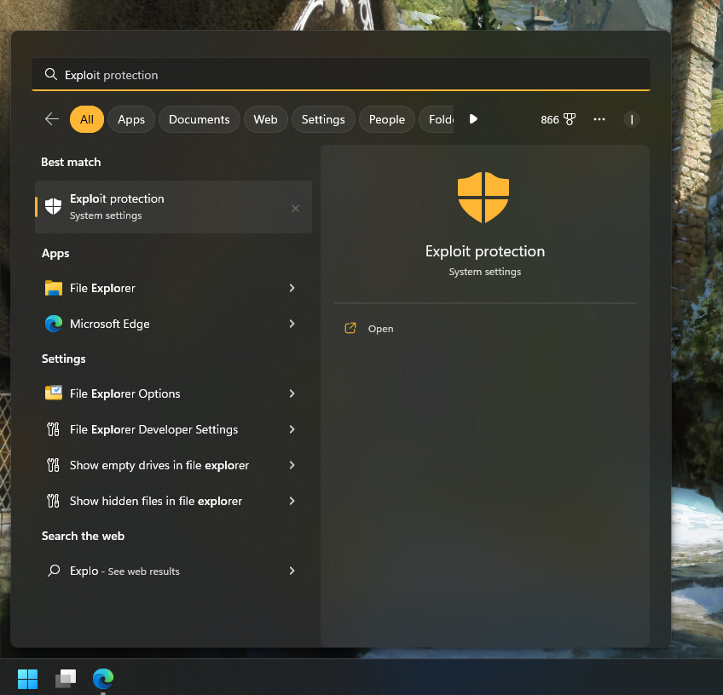
Task: Expand File Explorer Options chevron
Action: (292, 393)
